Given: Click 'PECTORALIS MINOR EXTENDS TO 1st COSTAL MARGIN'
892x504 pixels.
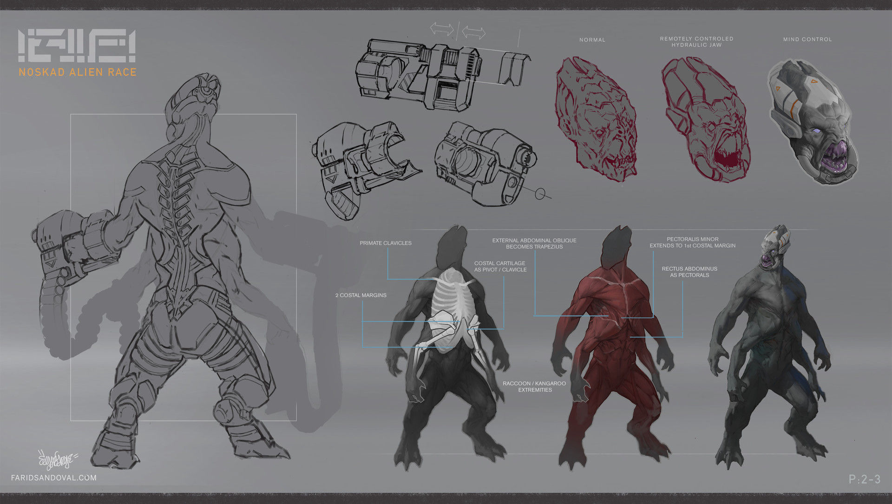Looking at the screenshot, I should pos(692,242).
